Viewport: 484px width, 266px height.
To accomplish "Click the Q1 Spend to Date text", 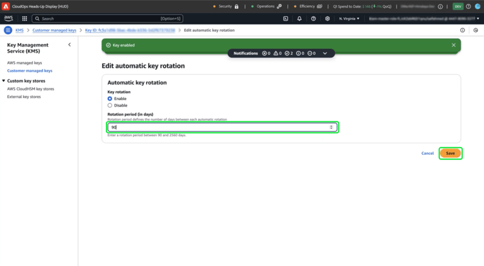I will tap(362, 6).
